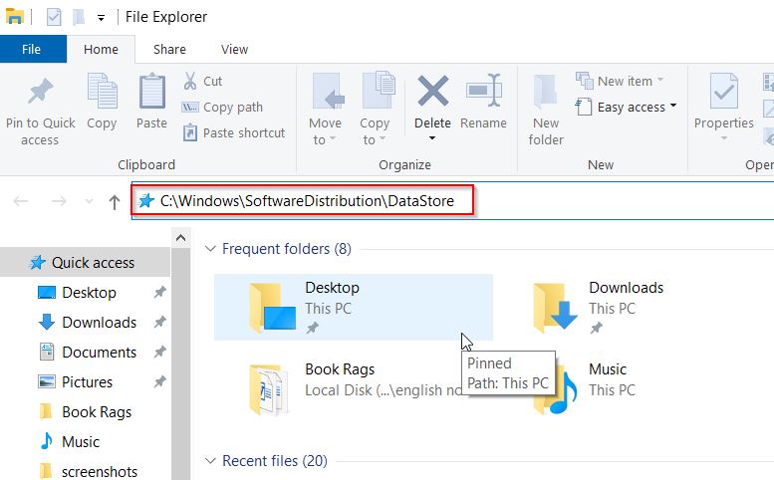774x480 pixels.
Task: Open the recent locations dropdown arrow
Action: pyautogui.click(x=89, y=201)
